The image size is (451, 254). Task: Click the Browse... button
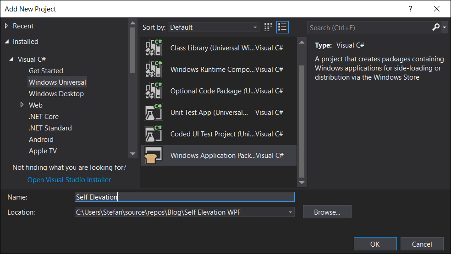[x=327, y=212]
